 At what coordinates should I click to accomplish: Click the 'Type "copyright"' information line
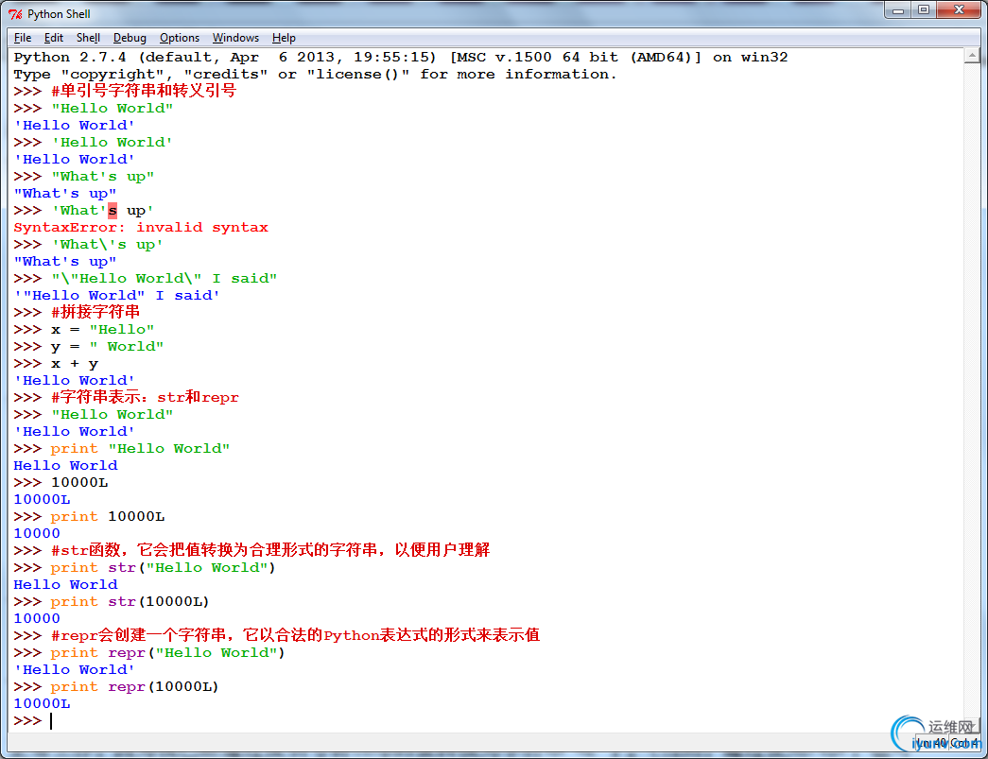click(315, 75)
